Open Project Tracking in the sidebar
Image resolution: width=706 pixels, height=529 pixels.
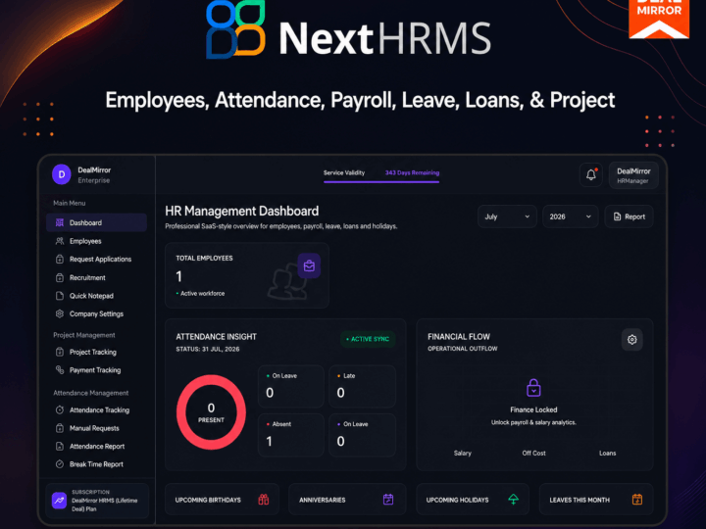96,352
